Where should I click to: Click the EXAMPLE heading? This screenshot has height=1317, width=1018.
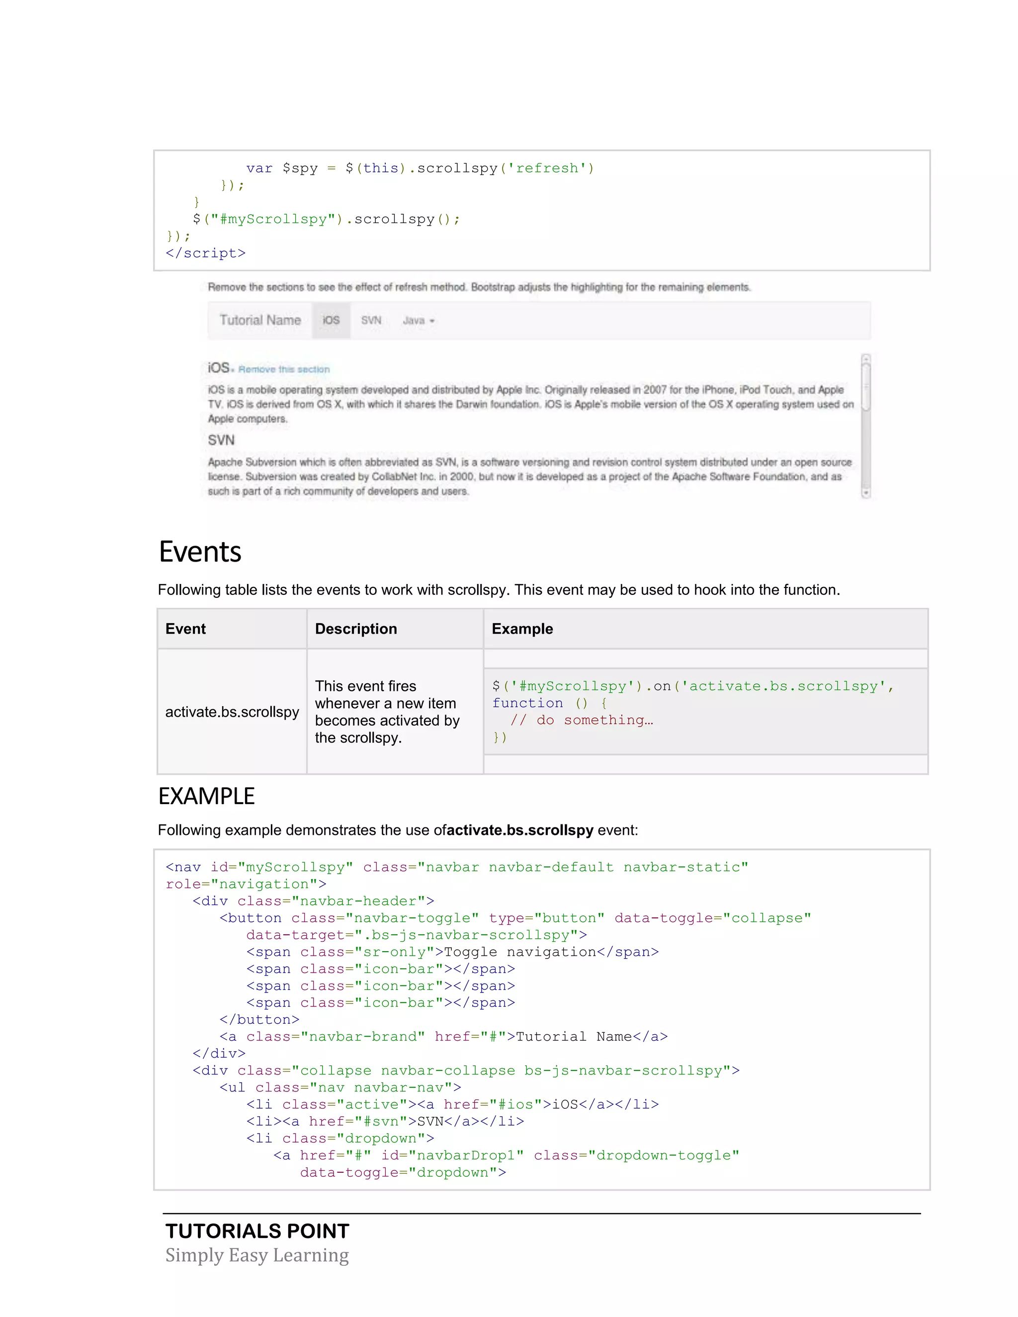(206, 796)
